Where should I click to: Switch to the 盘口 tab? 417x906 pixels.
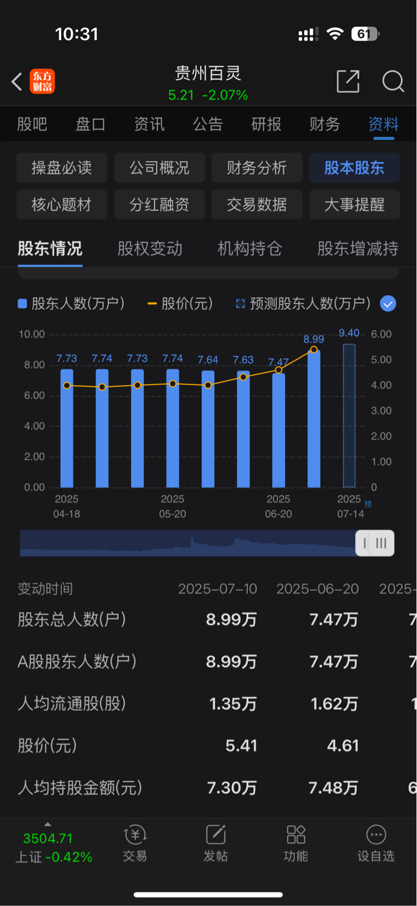(x=91, y=124)
